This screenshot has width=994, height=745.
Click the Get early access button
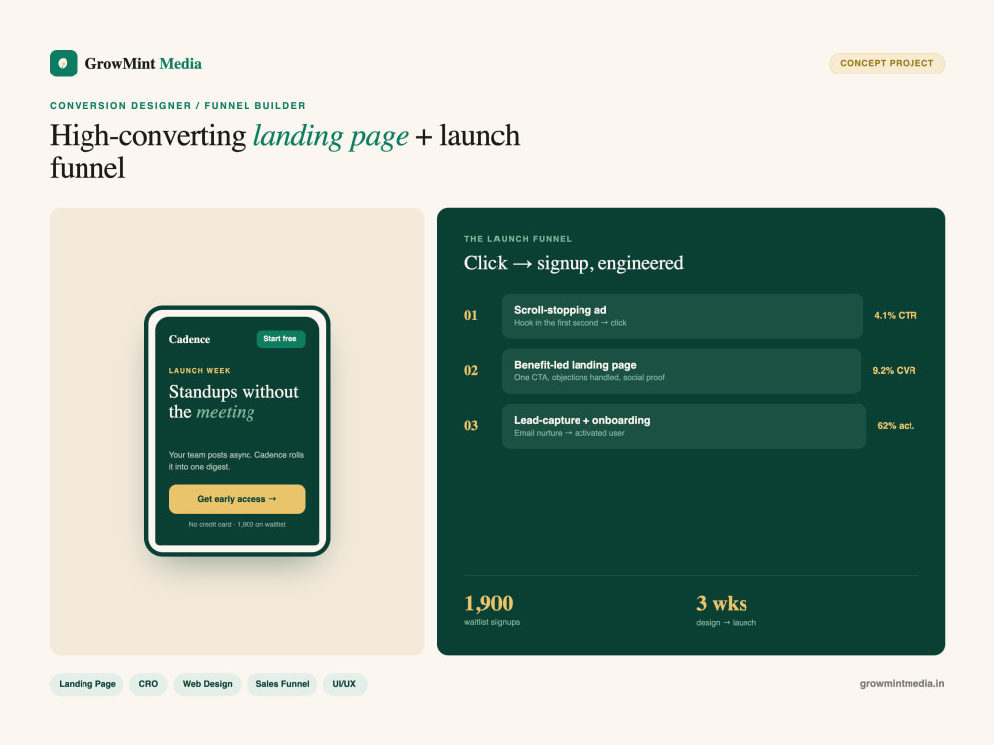click(x=238, y=499)
